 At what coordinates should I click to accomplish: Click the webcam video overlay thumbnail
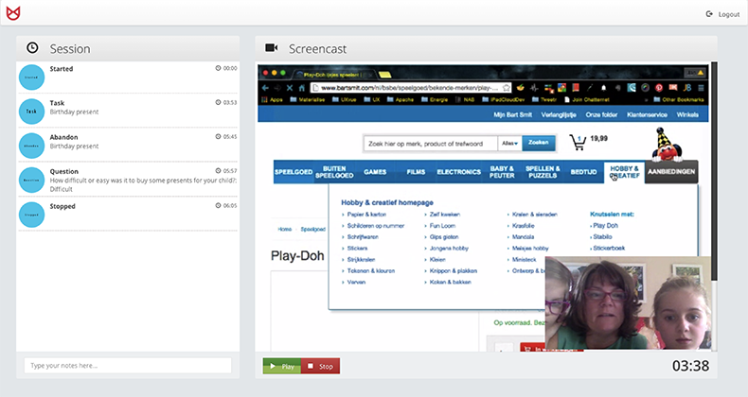pos(629,302)
